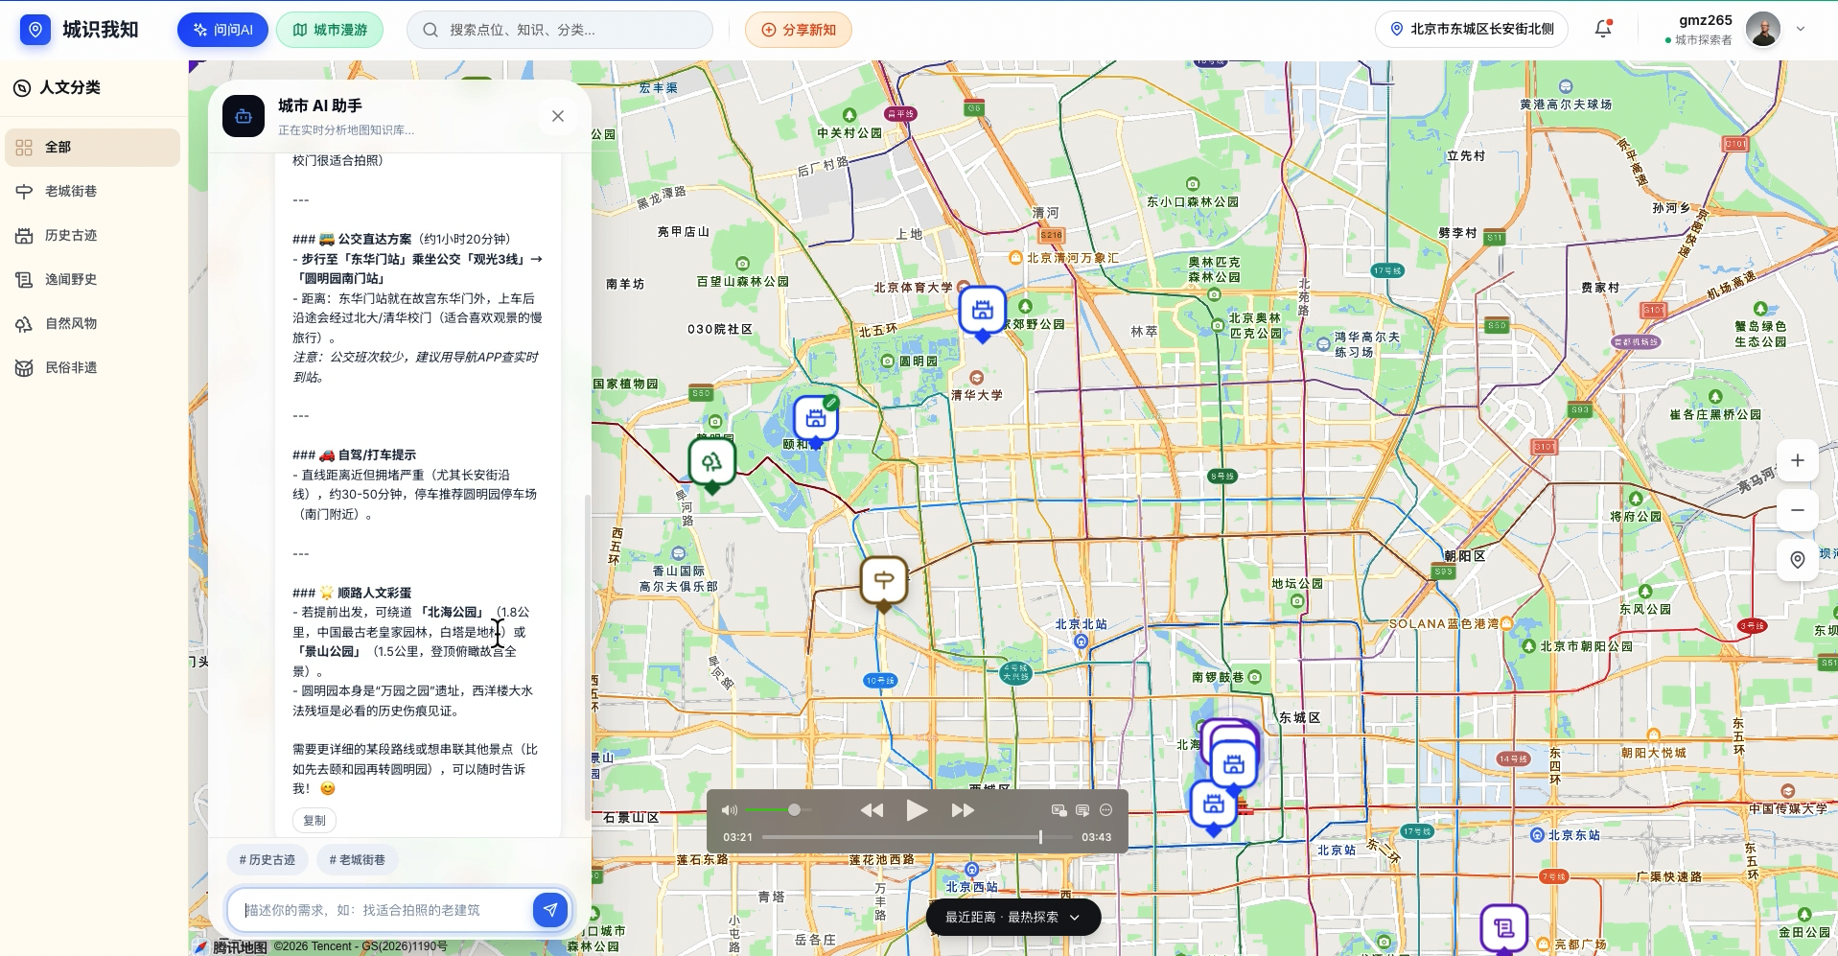Click the 北京东站 map label
The image size is (1838, 956).
click(x=1573, y=835)
